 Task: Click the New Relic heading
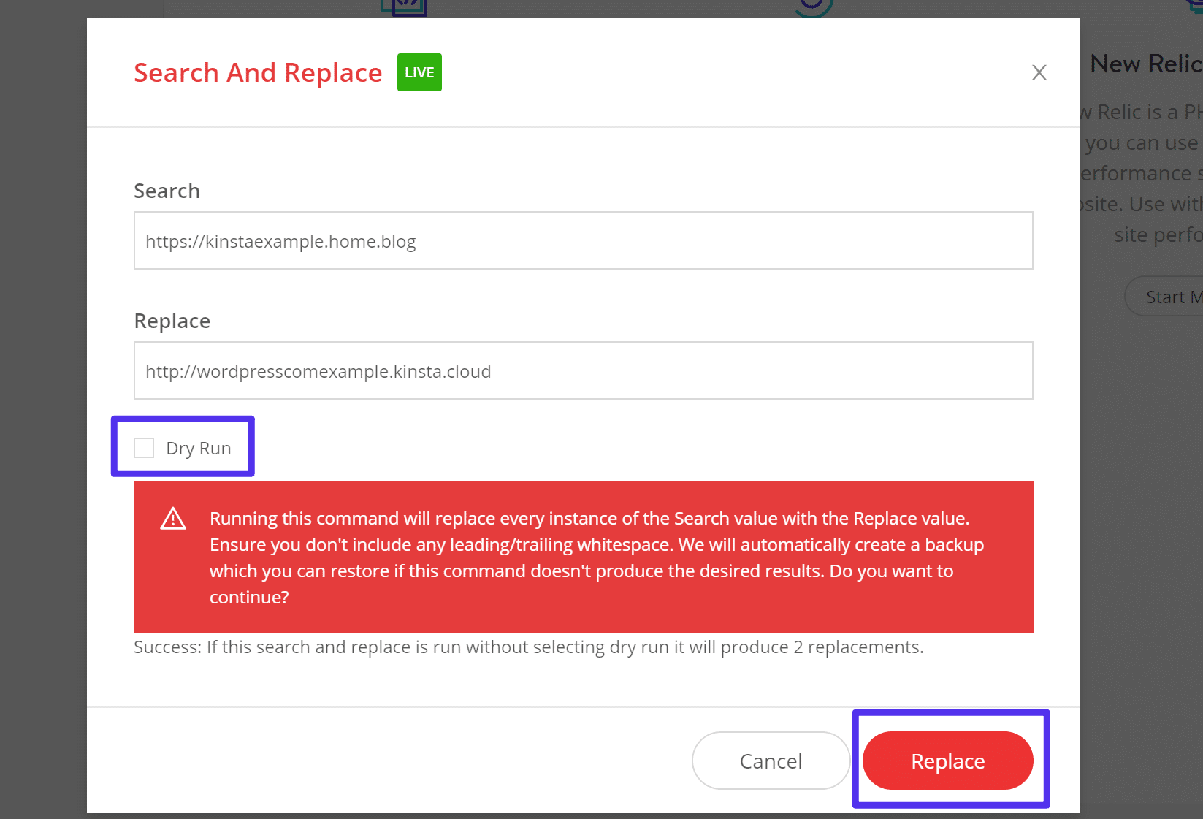[x=1144, y=64]
